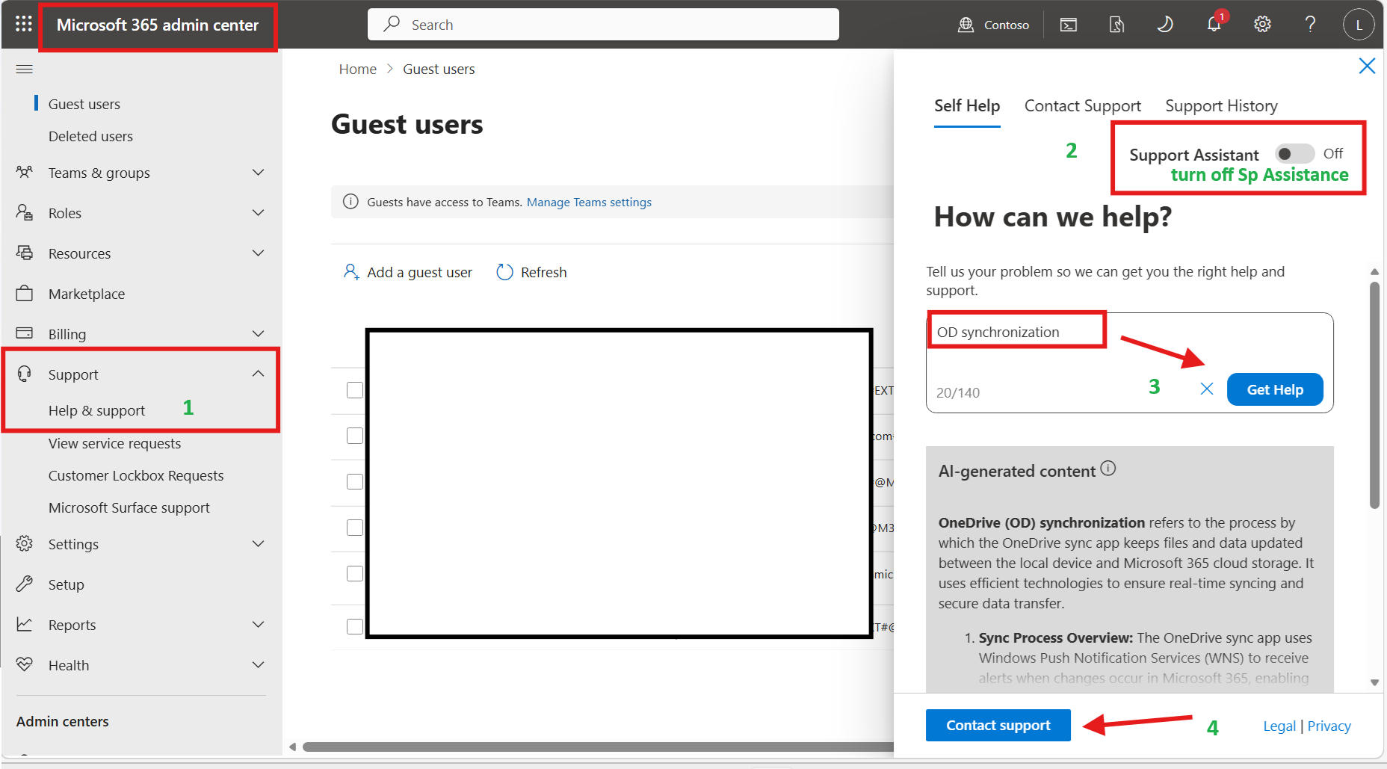1387x769 pixels.
Task: Open the Privacy link
Action: 1329,726
